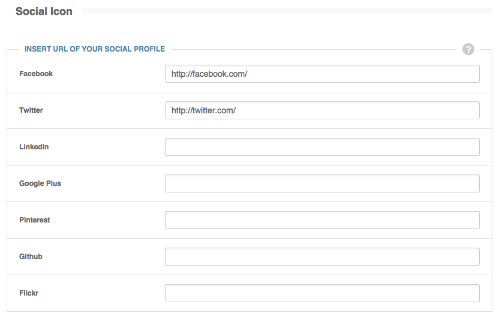
Task: Activate the Pinterest URL input box
Action: tap(322, 220)
